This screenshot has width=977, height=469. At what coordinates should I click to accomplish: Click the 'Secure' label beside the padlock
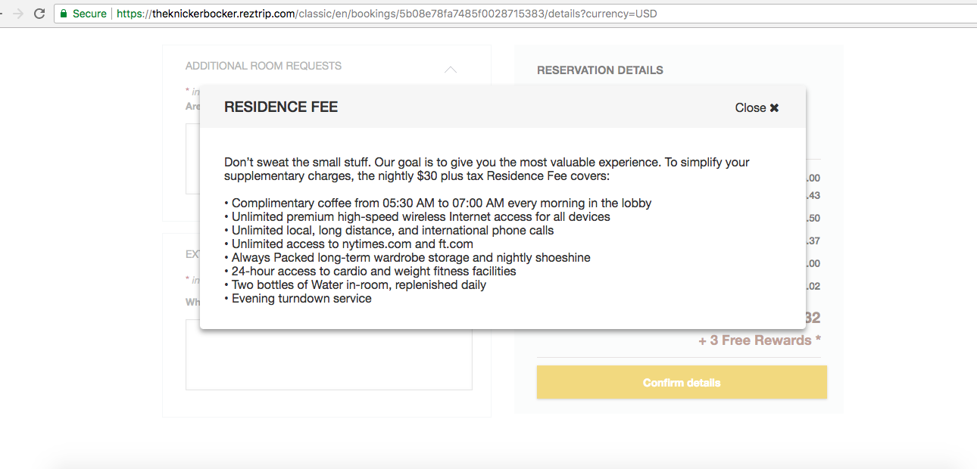89,14
